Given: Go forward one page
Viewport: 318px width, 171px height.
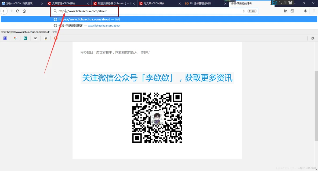Looking at the screenshot, I should pyautogui.click(x=11, y=11).
